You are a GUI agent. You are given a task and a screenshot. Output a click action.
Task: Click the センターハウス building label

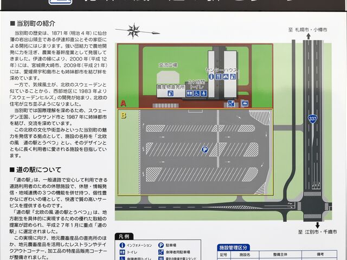221,70
